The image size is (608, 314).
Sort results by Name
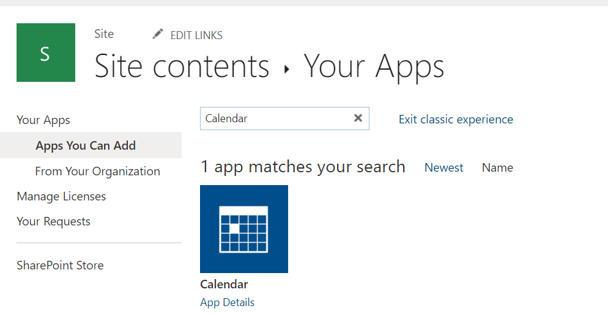(497, 168)
